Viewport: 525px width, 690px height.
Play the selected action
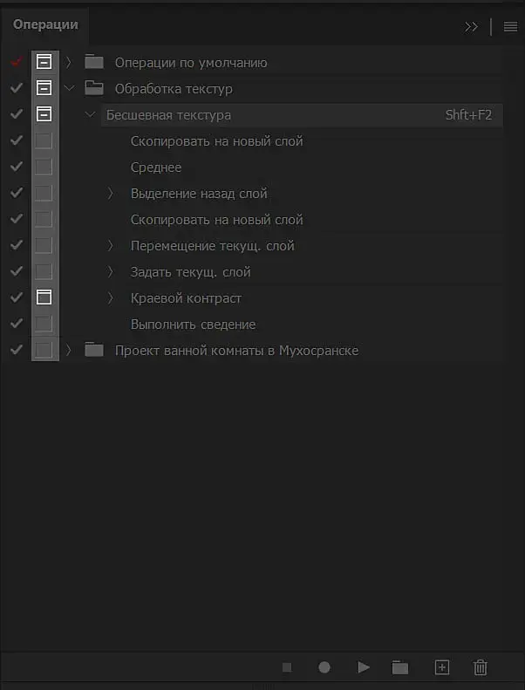click(x=364, y=667)
